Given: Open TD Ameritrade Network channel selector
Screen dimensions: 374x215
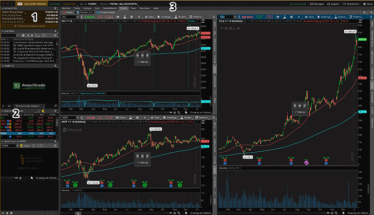Looking at the screenshot, I should [x=29, y=106].
